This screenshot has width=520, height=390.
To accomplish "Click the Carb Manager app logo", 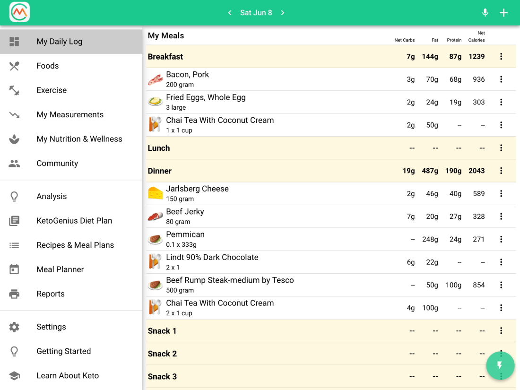I will pos(19,12).
